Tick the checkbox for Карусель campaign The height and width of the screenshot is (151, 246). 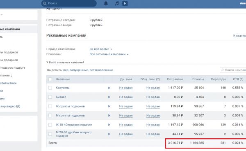coord(50,88)
